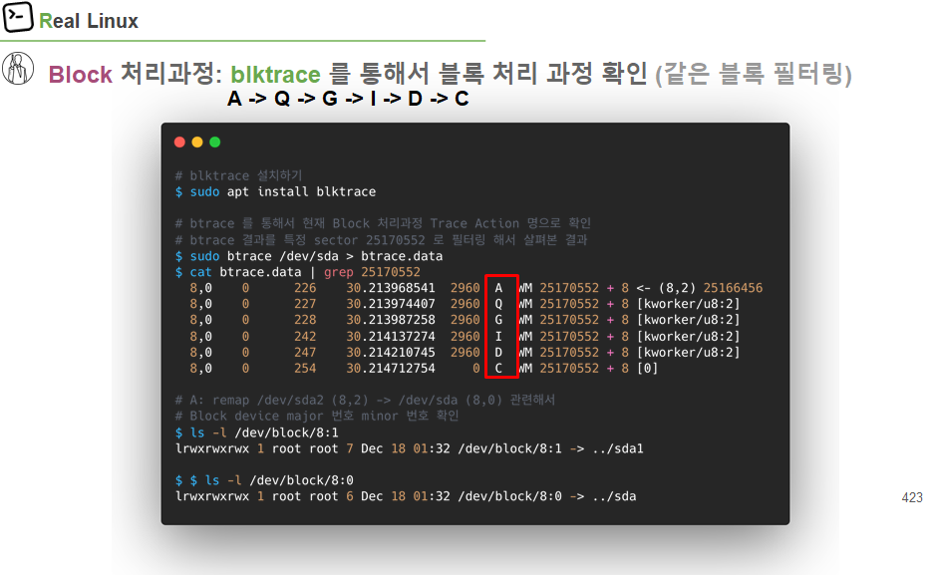Image resolution: width=936 pixels, height=575 pixels.
Task: Click "ls -l /dev/block/8:0" command
Action: [279, 480]
